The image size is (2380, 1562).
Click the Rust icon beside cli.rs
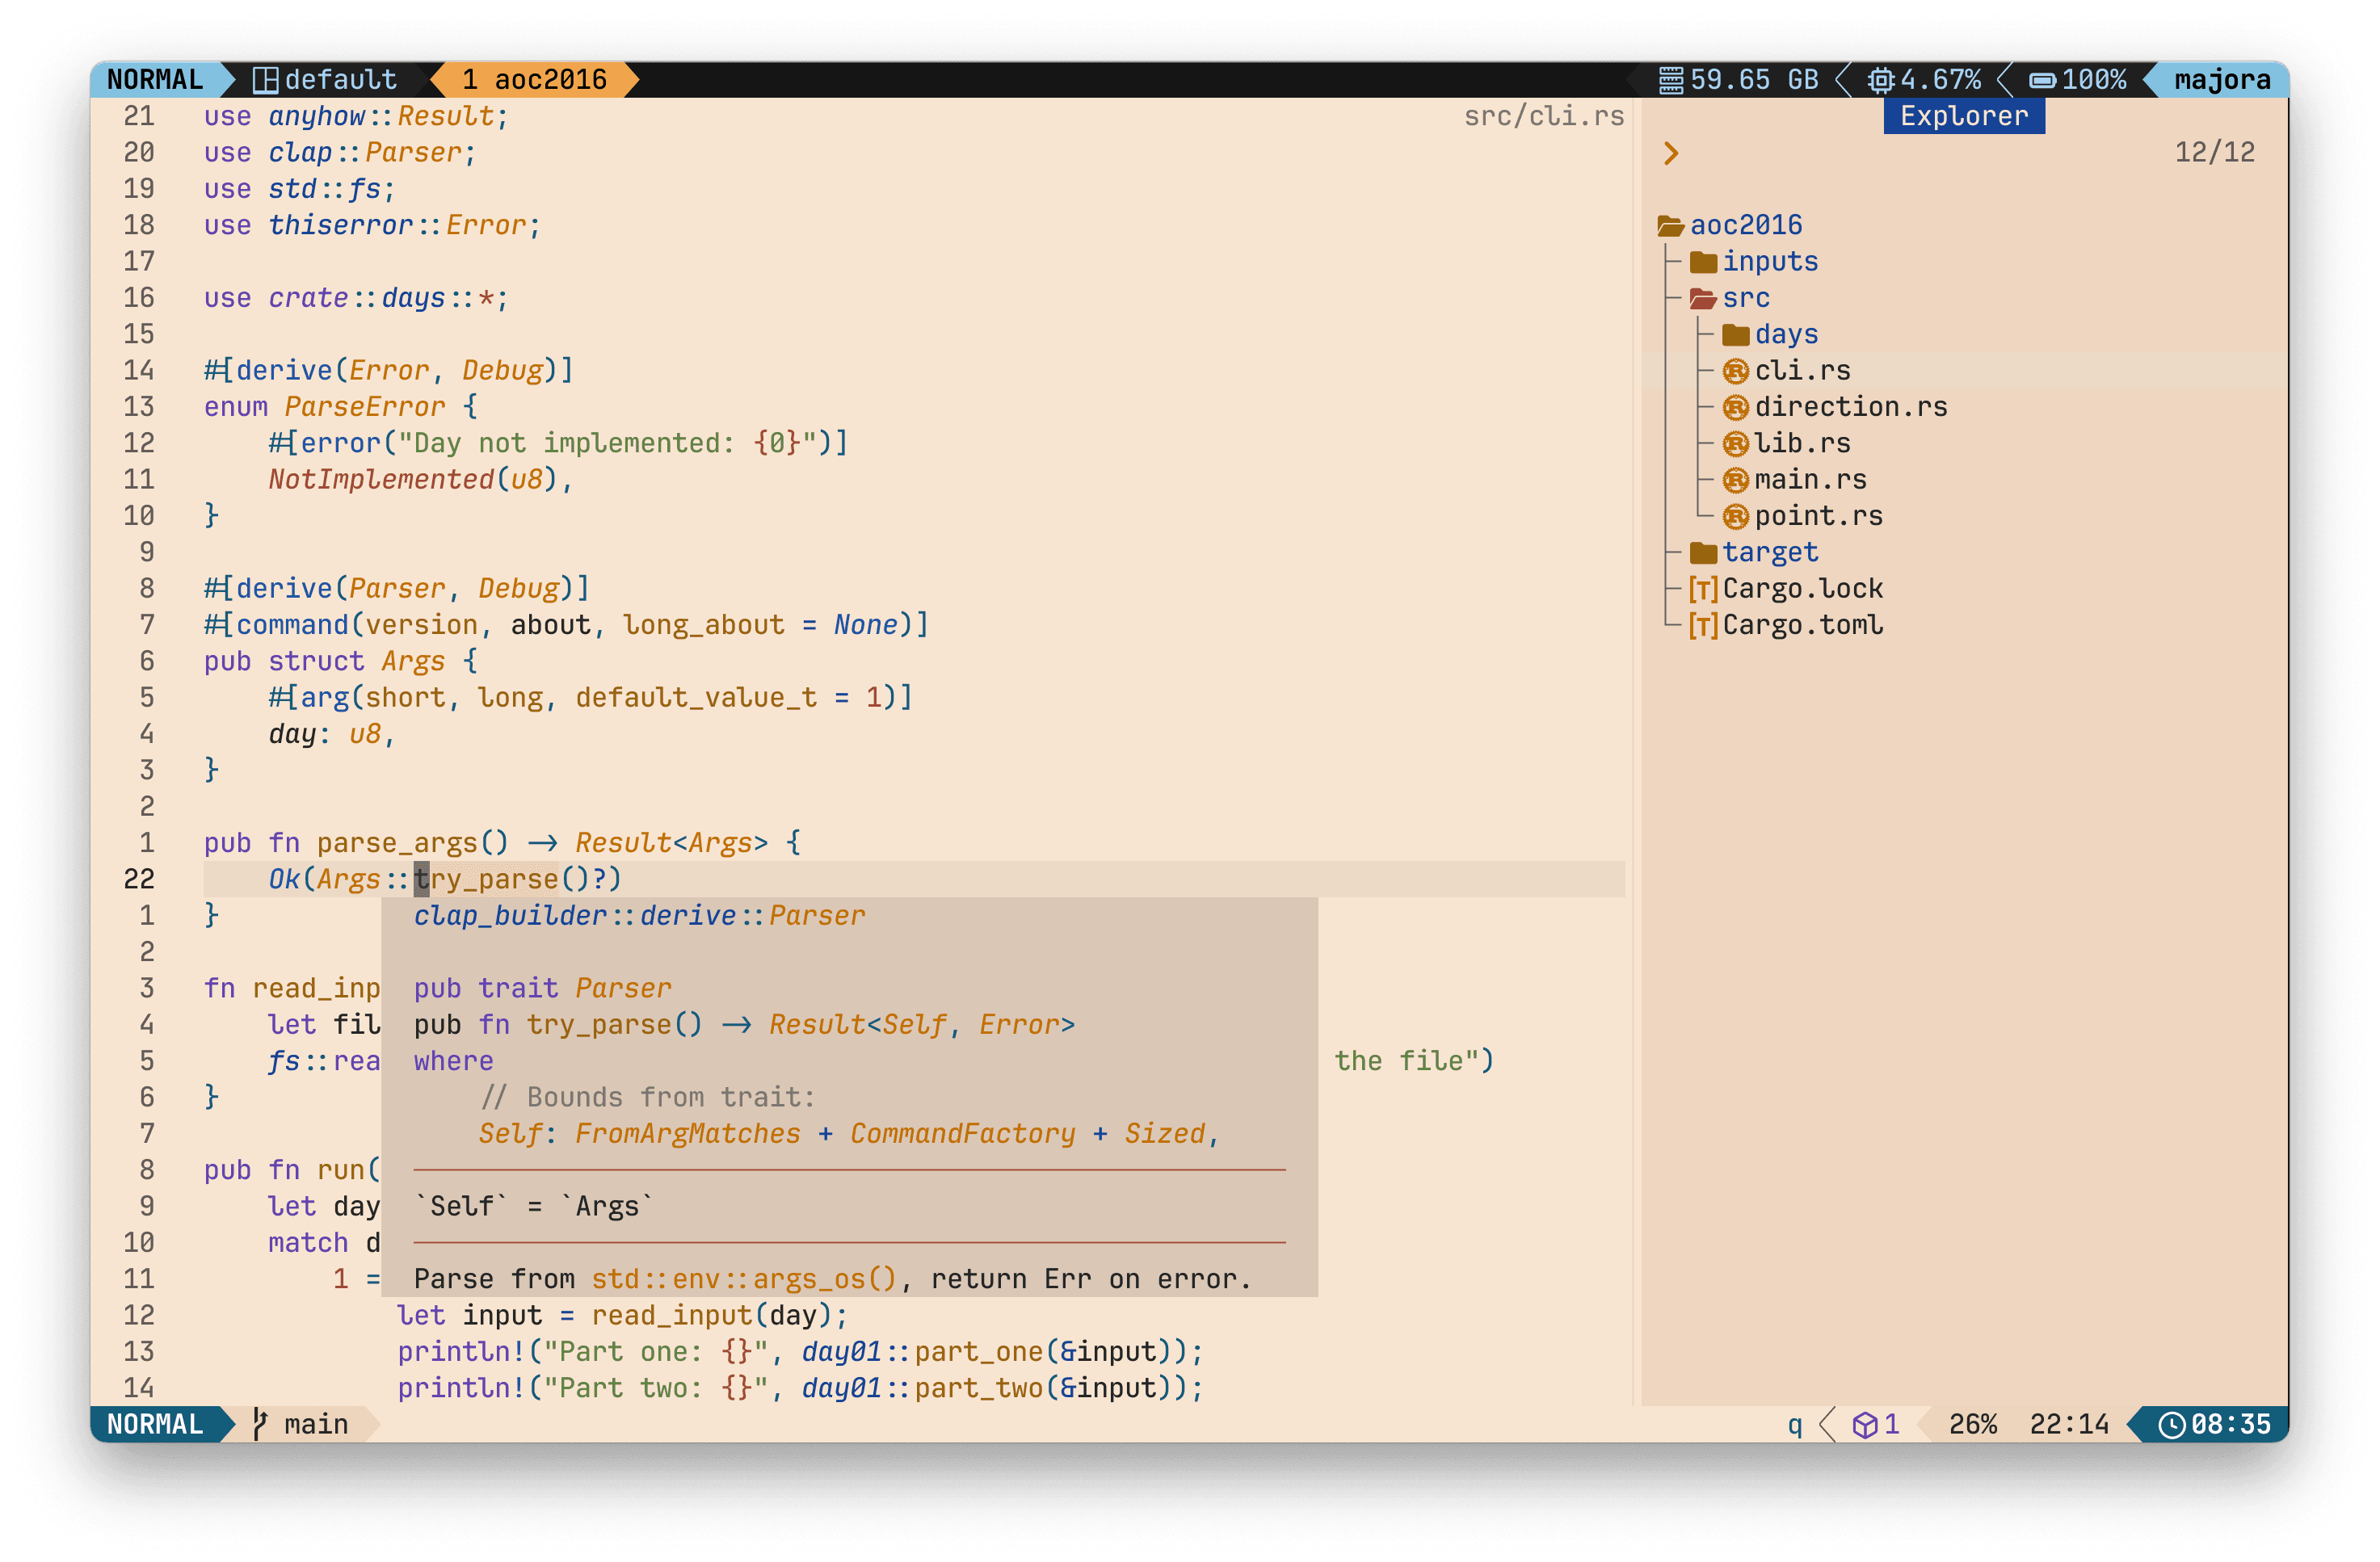coord(1736,371)
